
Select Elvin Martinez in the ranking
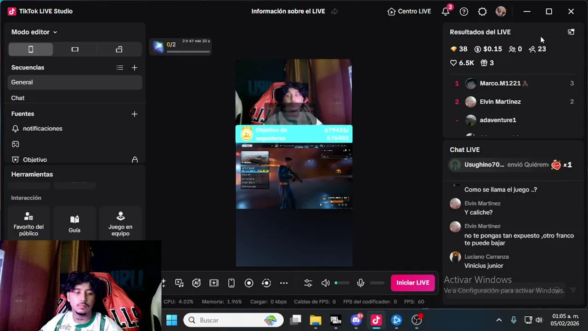coord(513,102)
